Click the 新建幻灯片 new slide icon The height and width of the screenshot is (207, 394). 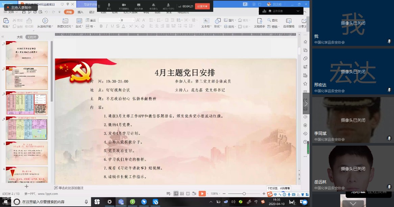pyautogui.click(x=64, y=21)
